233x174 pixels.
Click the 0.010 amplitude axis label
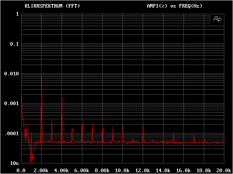click(x=12, y=74)
